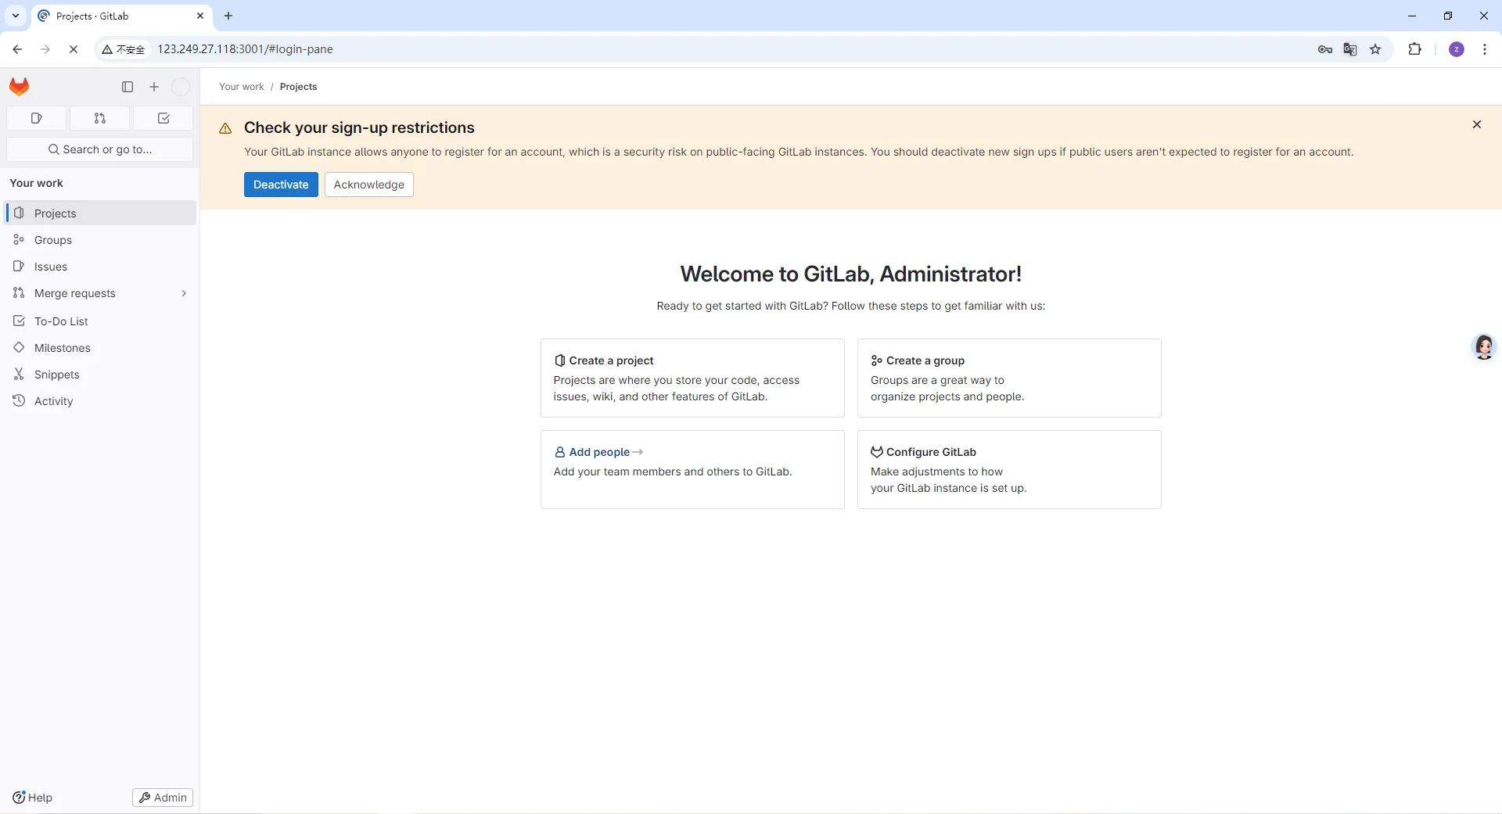Click the Welcome to GitLab, Administrator! heading
Screen dimensions: 1502x814
coord(851,274)
